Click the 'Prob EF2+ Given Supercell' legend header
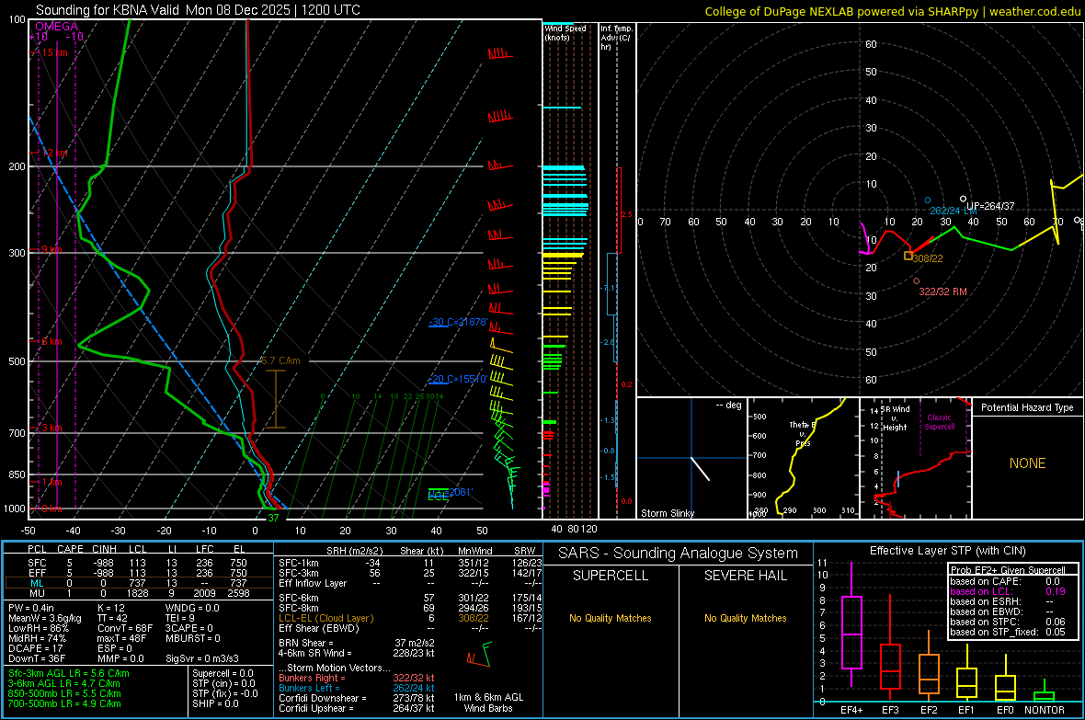 coord(1008,570)
